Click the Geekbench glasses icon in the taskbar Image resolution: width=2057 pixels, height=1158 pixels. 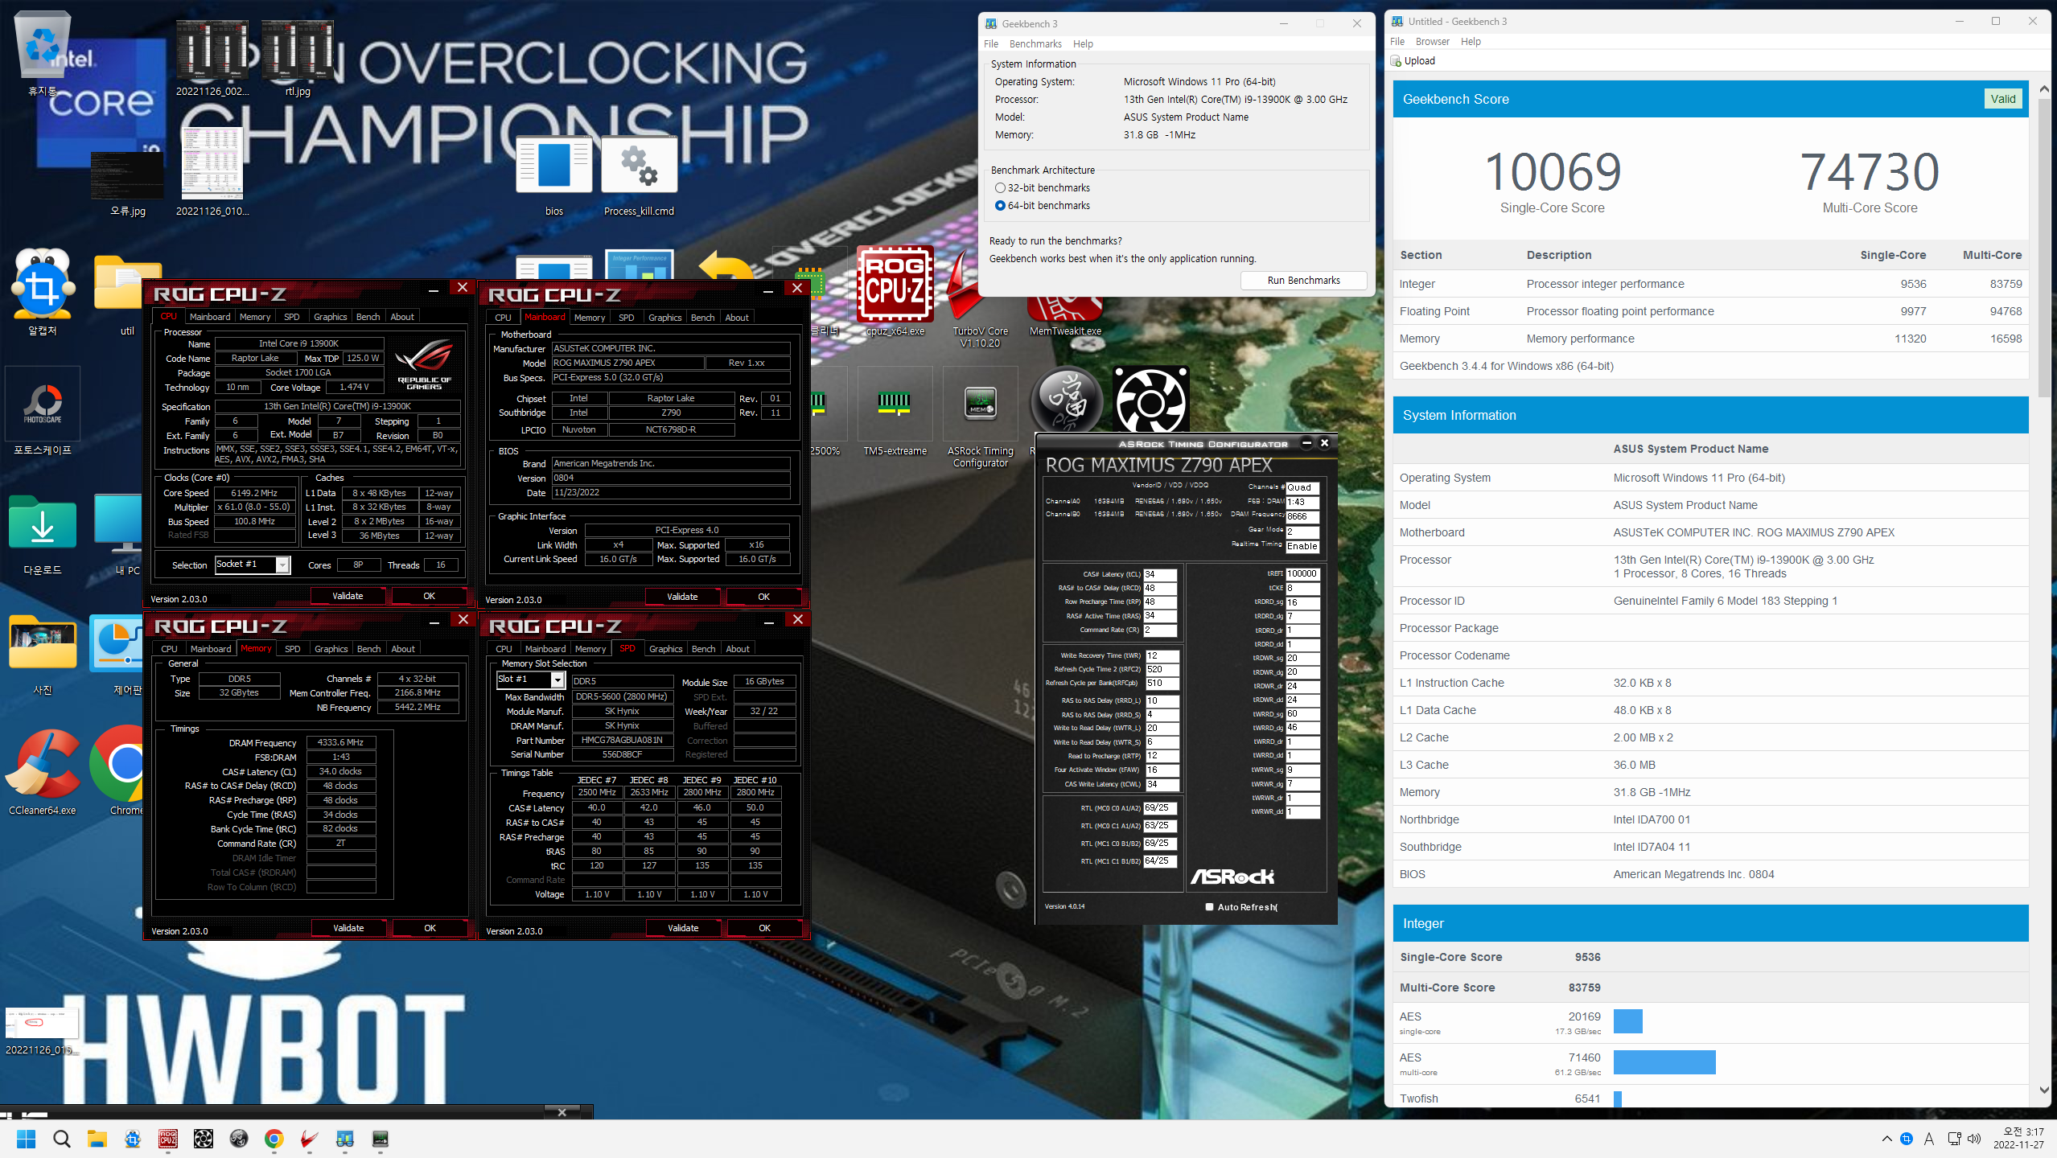coord(345,1139)
